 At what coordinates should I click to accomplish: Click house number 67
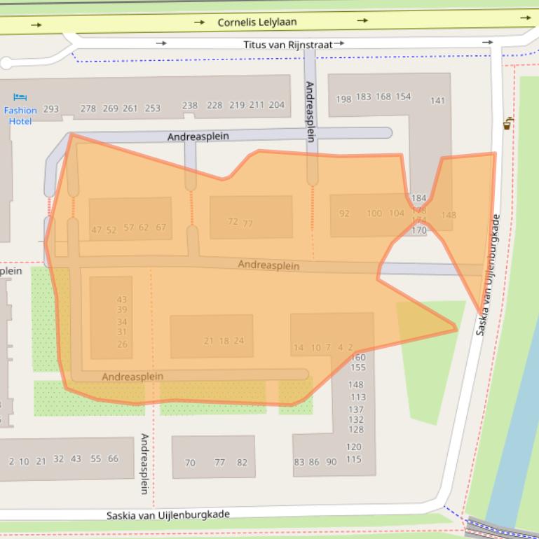(x=161, y=227)
